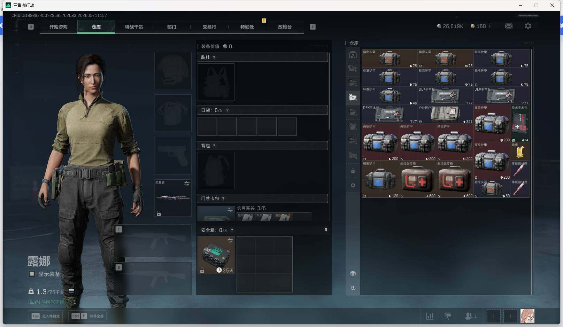Image resolution: width=563 pixels, height=327 pixels.
Task: Open the 特战干员 tab
Action: coord(134,27)
